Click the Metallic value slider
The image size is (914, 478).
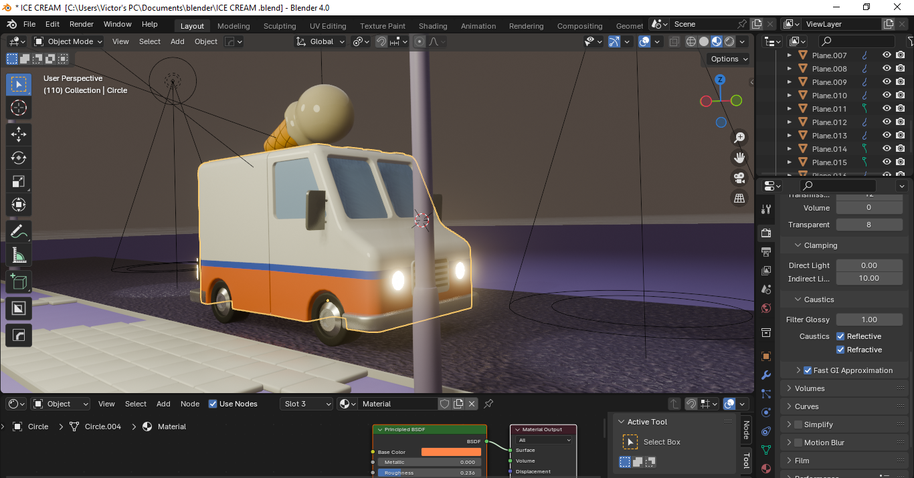pos(428,462)
